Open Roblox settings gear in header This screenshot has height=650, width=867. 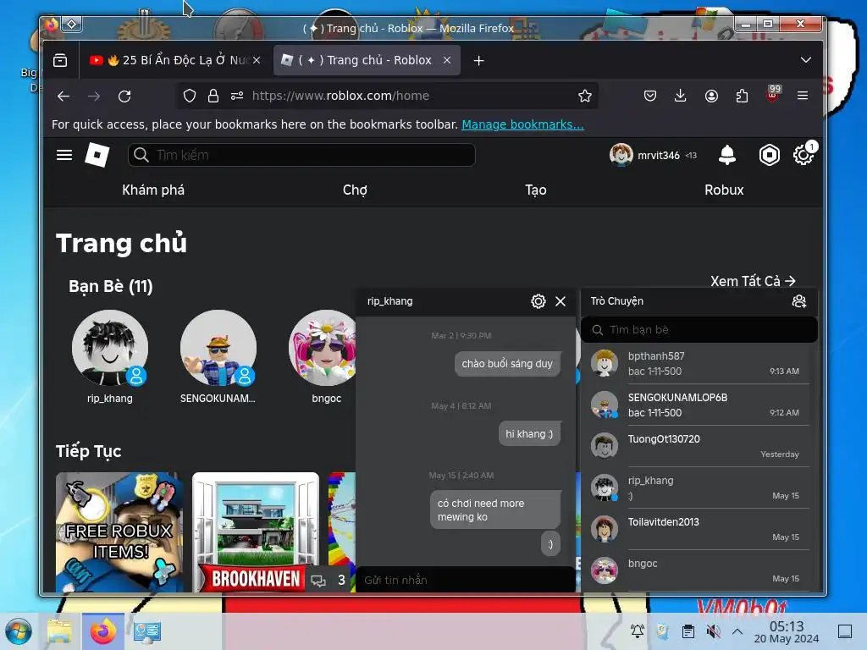pos(803,156)
